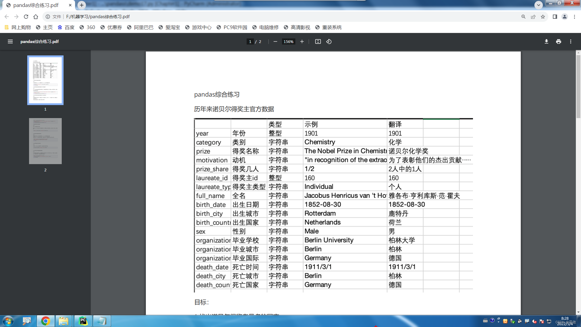The image size is (581, 327).
Task: Select page 2 thumbnail
Action: pos(45,141)
